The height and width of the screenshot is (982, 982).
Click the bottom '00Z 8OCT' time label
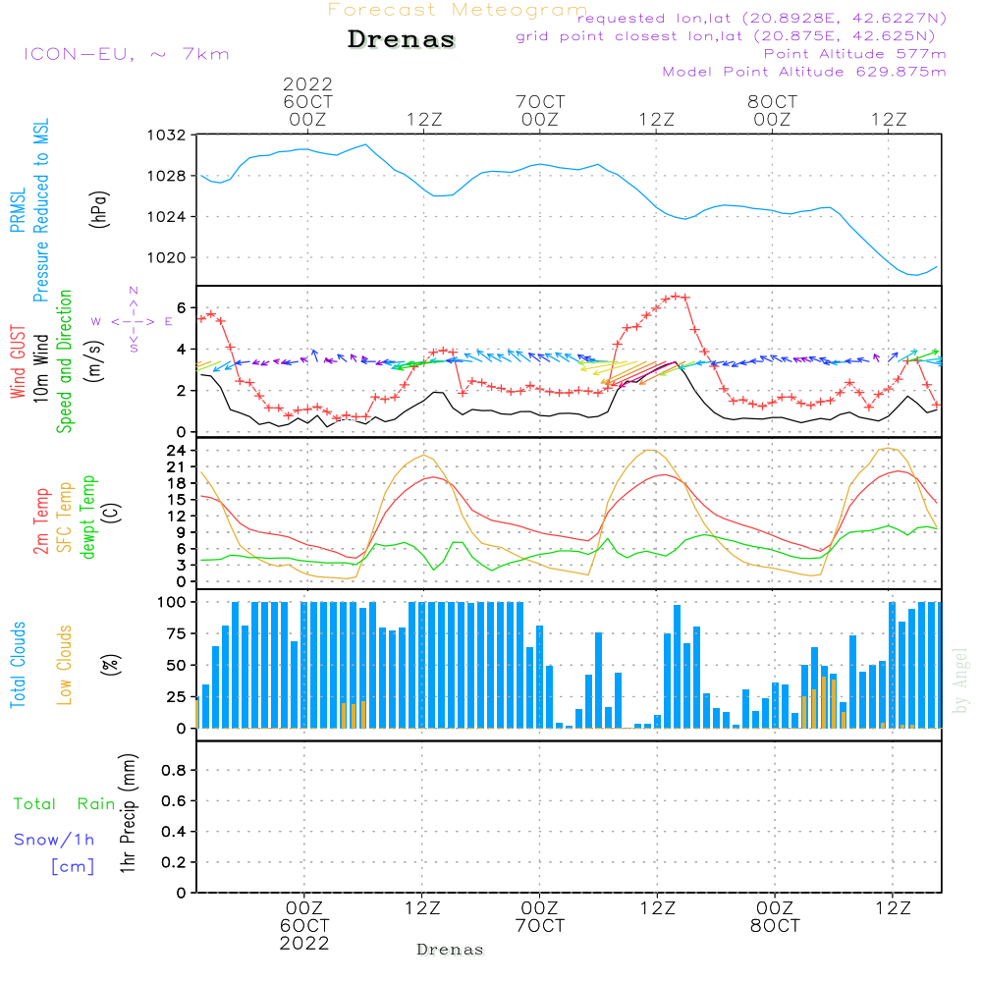coord(775,917)
